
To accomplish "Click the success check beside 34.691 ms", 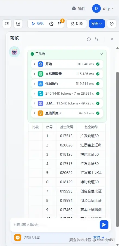I will point(98,113).
